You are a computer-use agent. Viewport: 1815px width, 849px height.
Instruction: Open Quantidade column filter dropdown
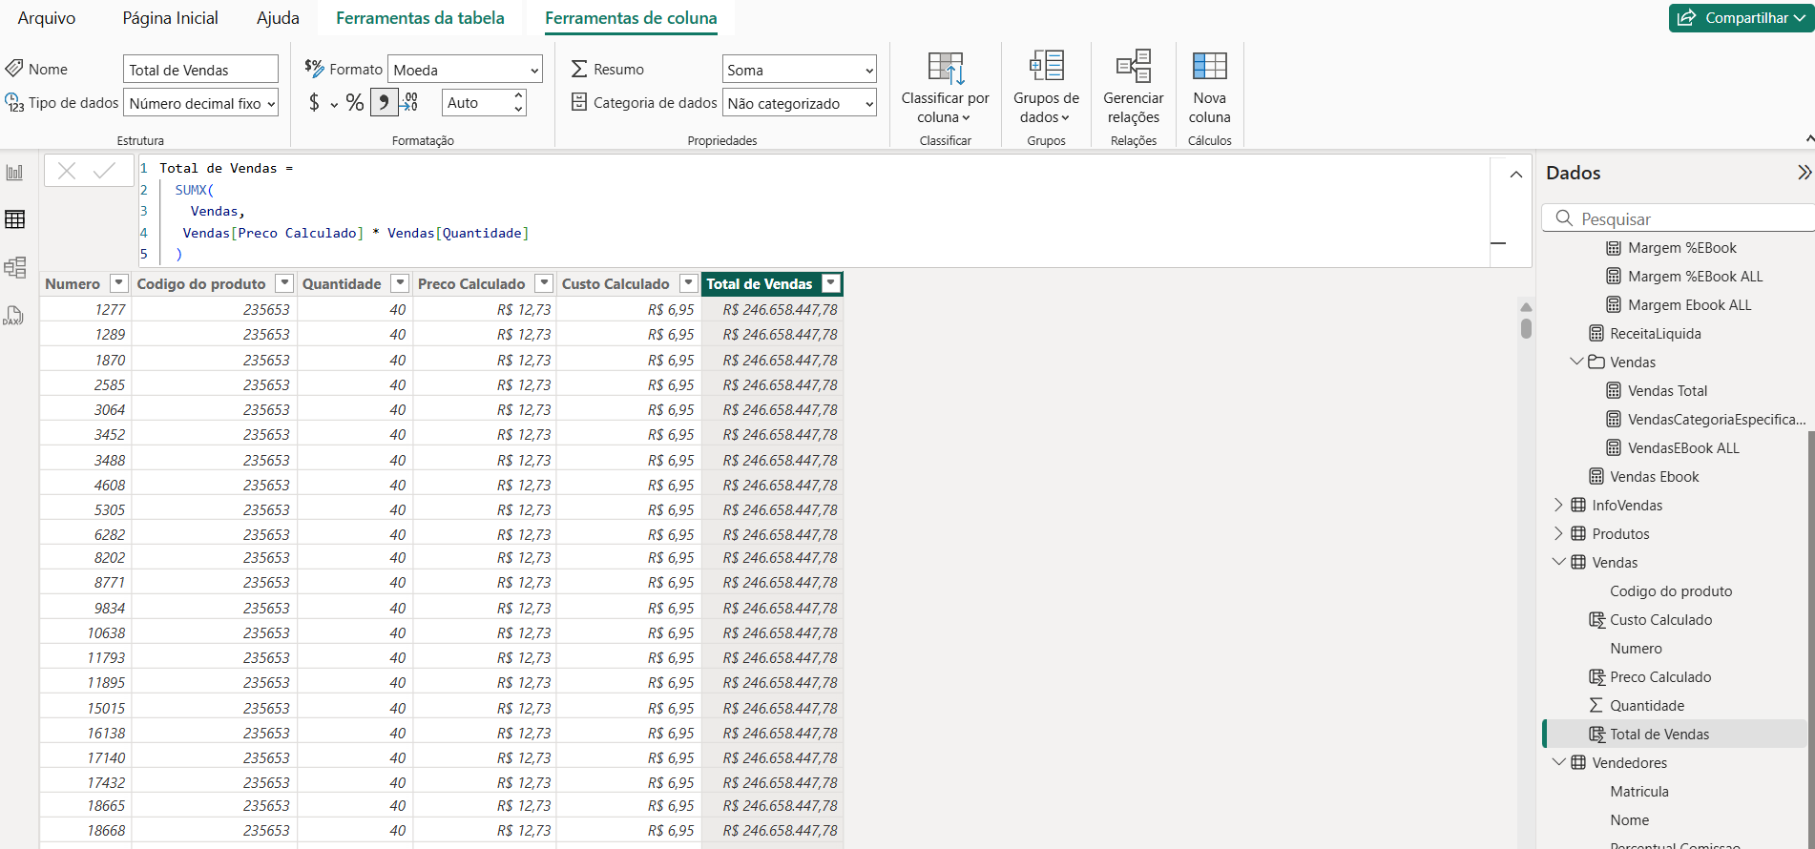coord(401,283)
